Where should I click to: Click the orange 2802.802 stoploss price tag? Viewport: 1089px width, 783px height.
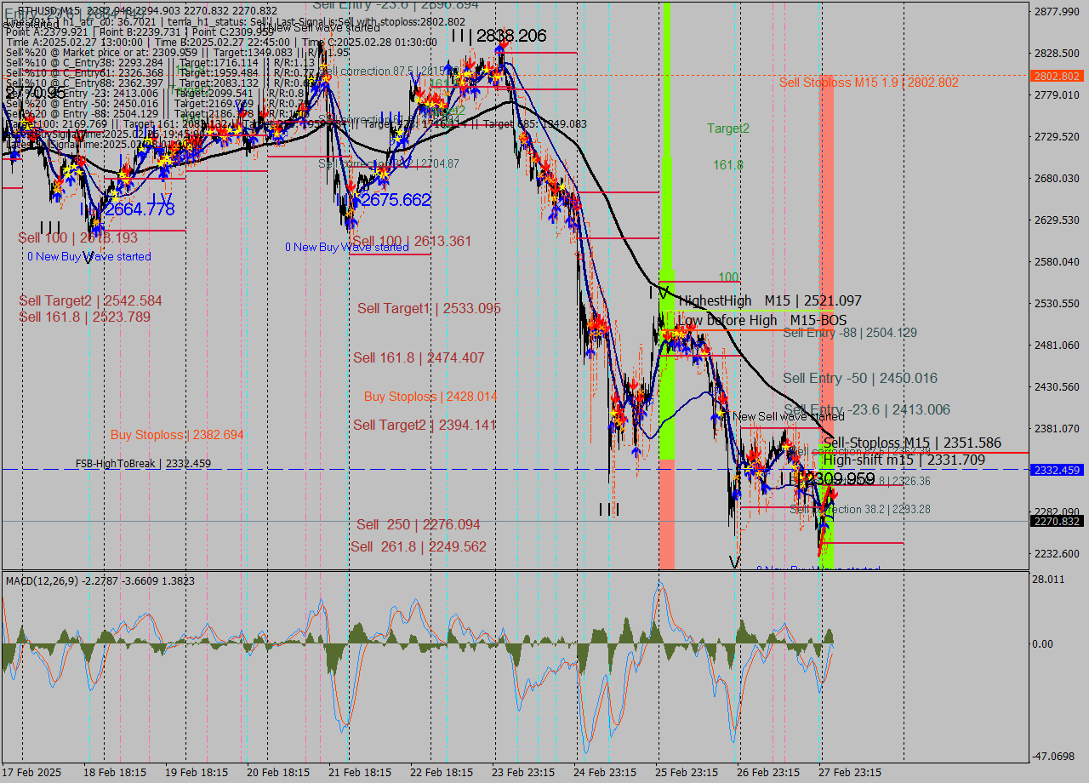click(x=1056, y=75)
